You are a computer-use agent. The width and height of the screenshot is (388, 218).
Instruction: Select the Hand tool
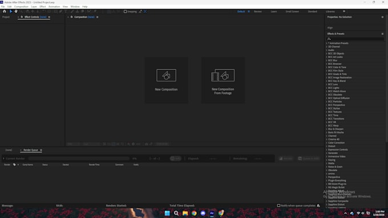tap(16, 11)
